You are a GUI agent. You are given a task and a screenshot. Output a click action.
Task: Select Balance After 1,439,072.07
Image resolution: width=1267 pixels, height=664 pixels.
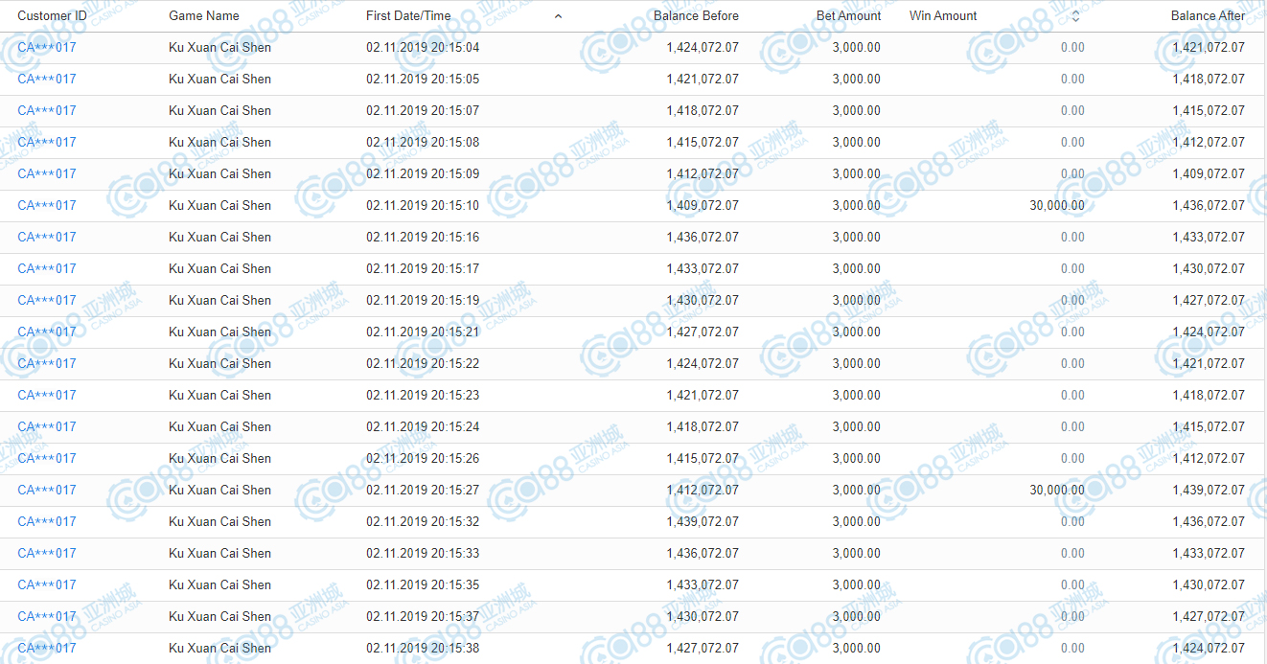pyautogui.click(x=1209, y=490)
